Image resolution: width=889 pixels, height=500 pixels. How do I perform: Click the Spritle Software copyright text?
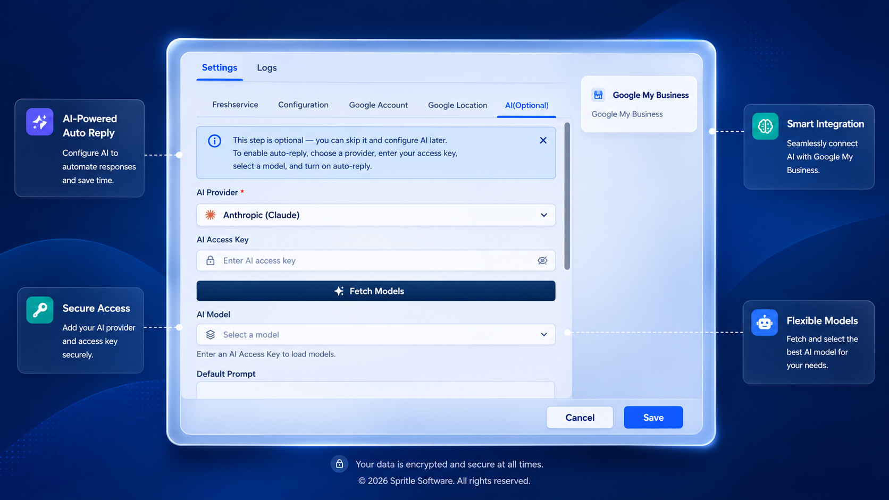point(444,481)
